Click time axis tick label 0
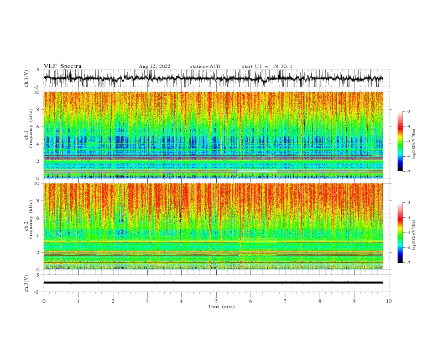Viewport: 438px width, 338px height. (x=44, y=301)
